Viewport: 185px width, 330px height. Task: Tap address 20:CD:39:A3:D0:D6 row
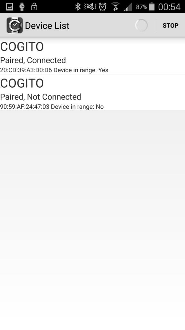click(x=54, y=70)
